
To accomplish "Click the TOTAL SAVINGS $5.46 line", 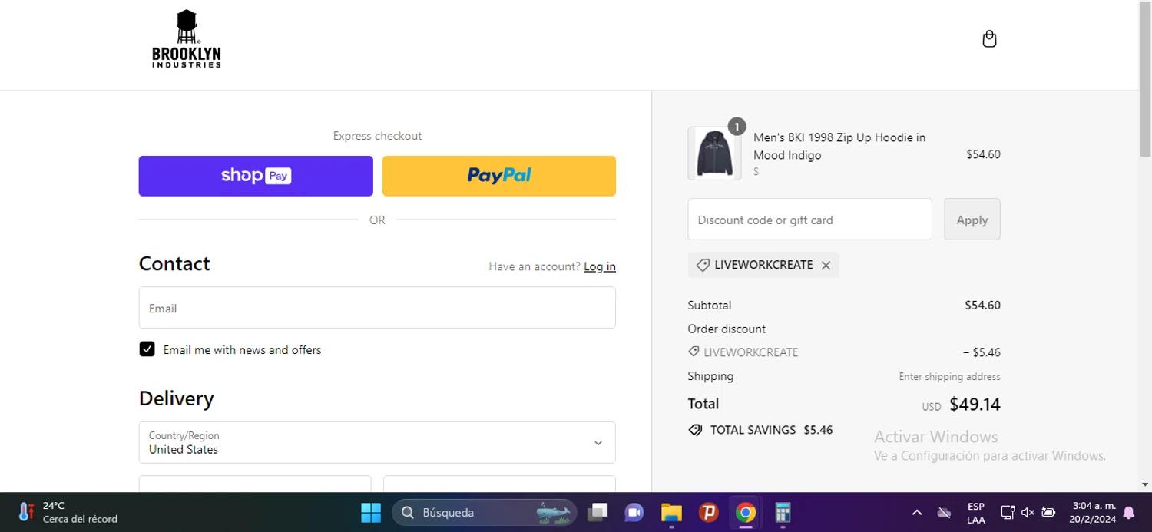I will [760, 430].
